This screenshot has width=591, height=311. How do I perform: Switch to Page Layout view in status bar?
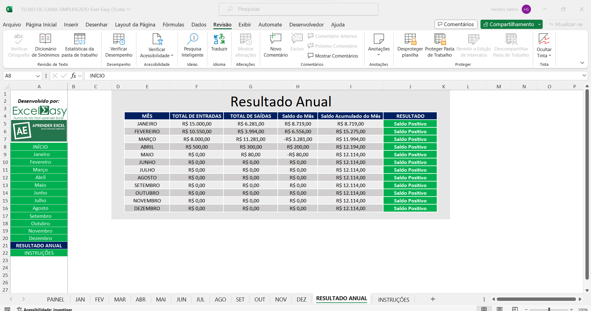[500, 309]
